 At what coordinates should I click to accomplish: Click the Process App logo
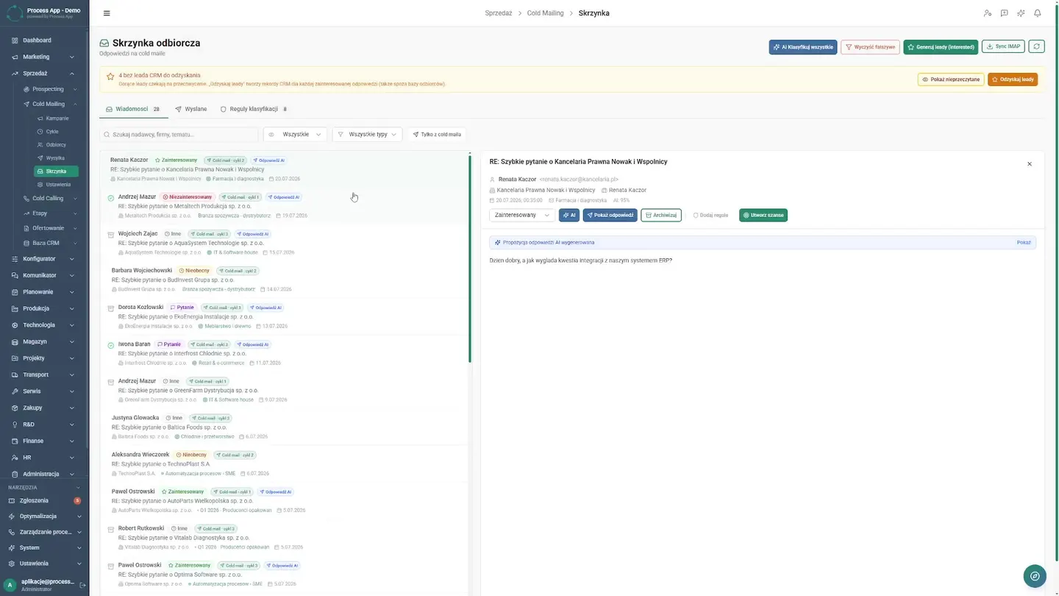coord(15,13)
